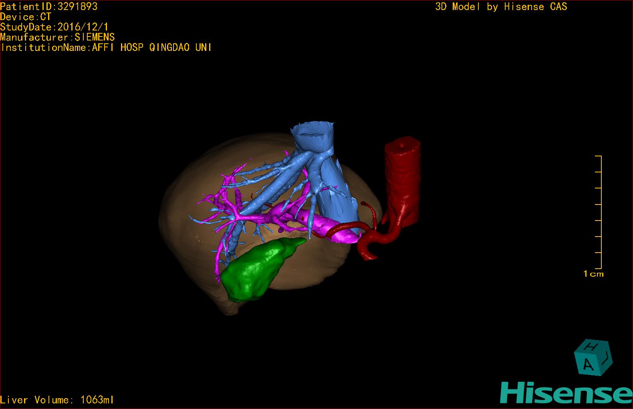633x409 pixels.
Task: Click the InstitutionName:AFFI HOSP QINGDAO UNI text
Action: click(x=106, y=47)
